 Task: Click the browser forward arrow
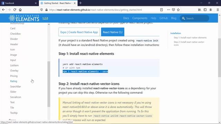pyautogui.click(x=9, y=10)
